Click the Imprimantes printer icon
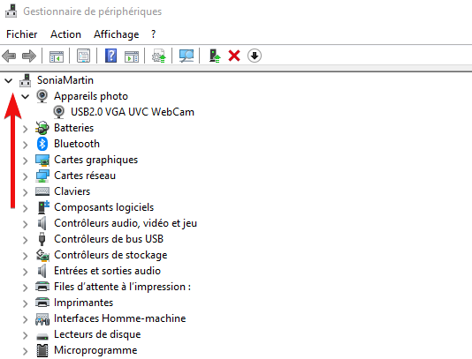Viewport: 472px width, 359px height. [x=42, y=303]
